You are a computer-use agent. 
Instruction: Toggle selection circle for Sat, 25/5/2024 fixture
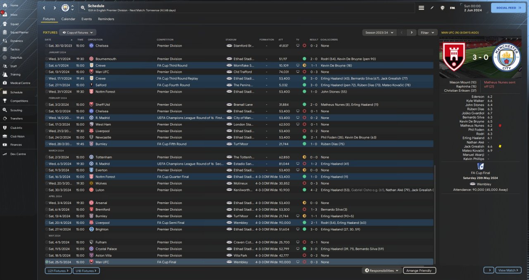(47, 262)
